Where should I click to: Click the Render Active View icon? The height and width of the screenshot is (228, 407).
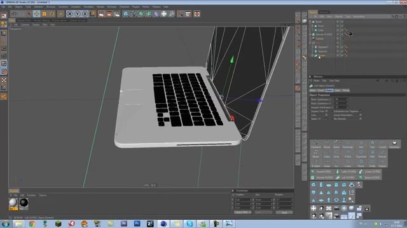click(x=101, y=14)
